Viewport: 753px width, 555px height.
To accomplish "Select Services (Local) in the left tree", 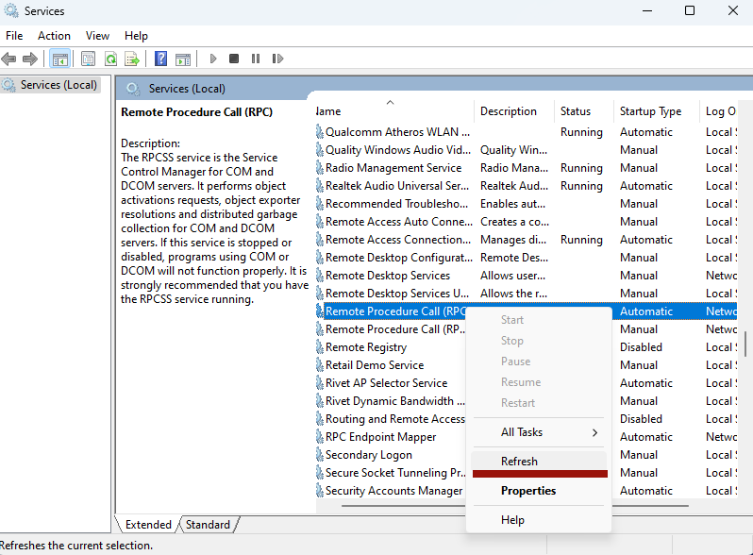I will click(x=59, y=85).
